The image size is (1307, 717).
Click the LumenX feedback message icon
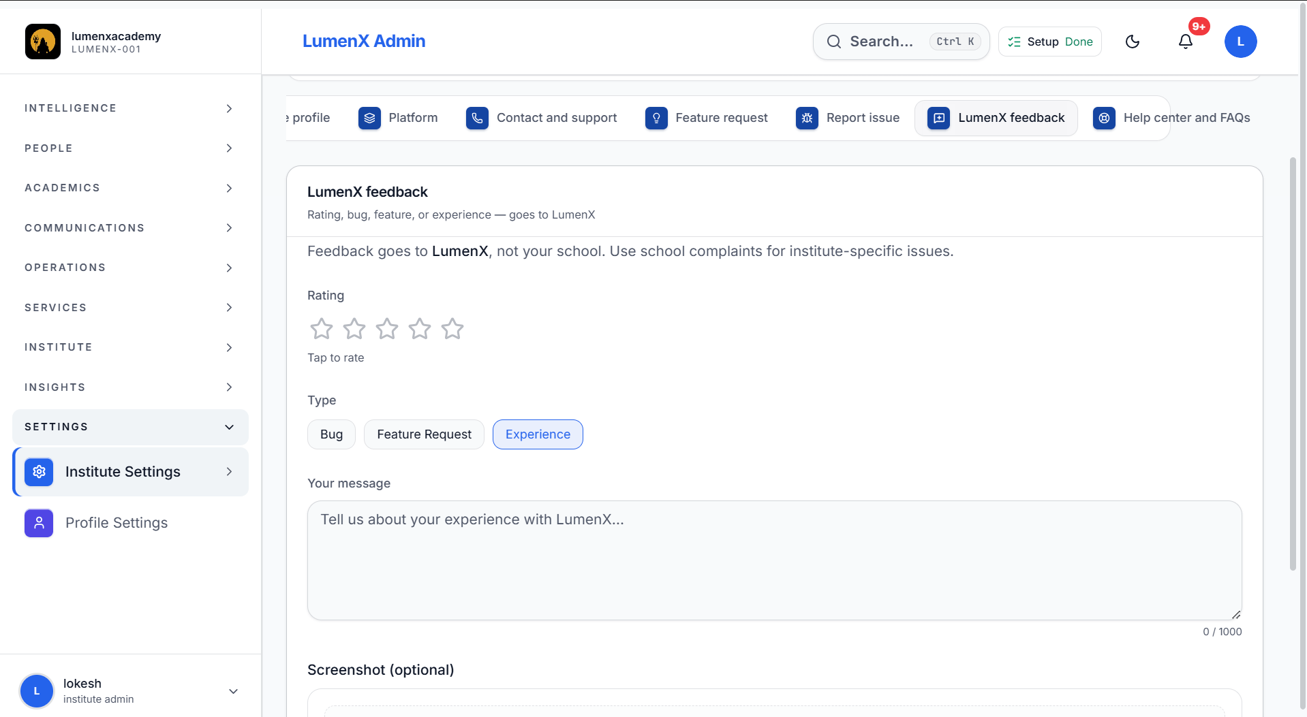pos(938,118)
